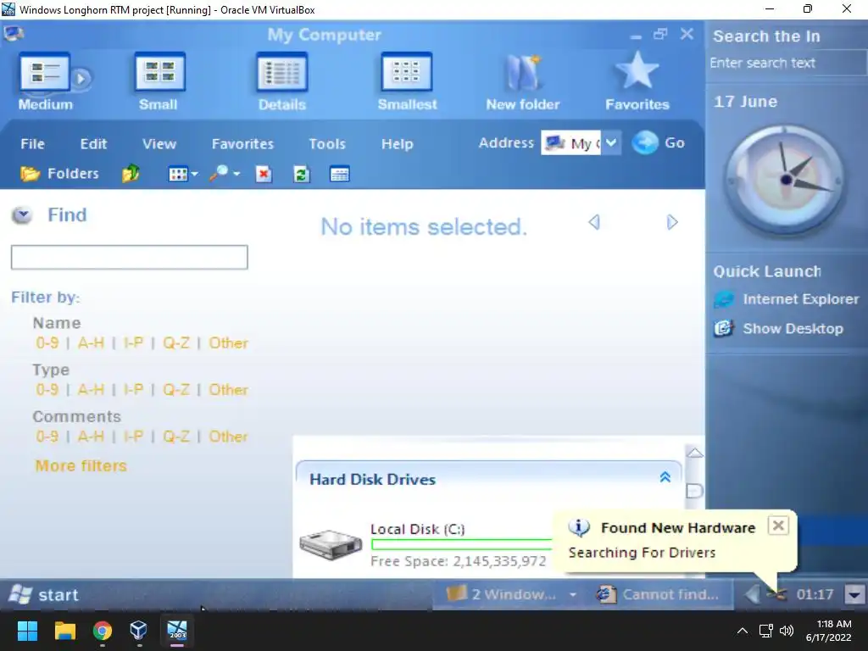Click the calendar-style toolbar icon
This screenshot has height=651, width=868.
(x=339, y=175)
